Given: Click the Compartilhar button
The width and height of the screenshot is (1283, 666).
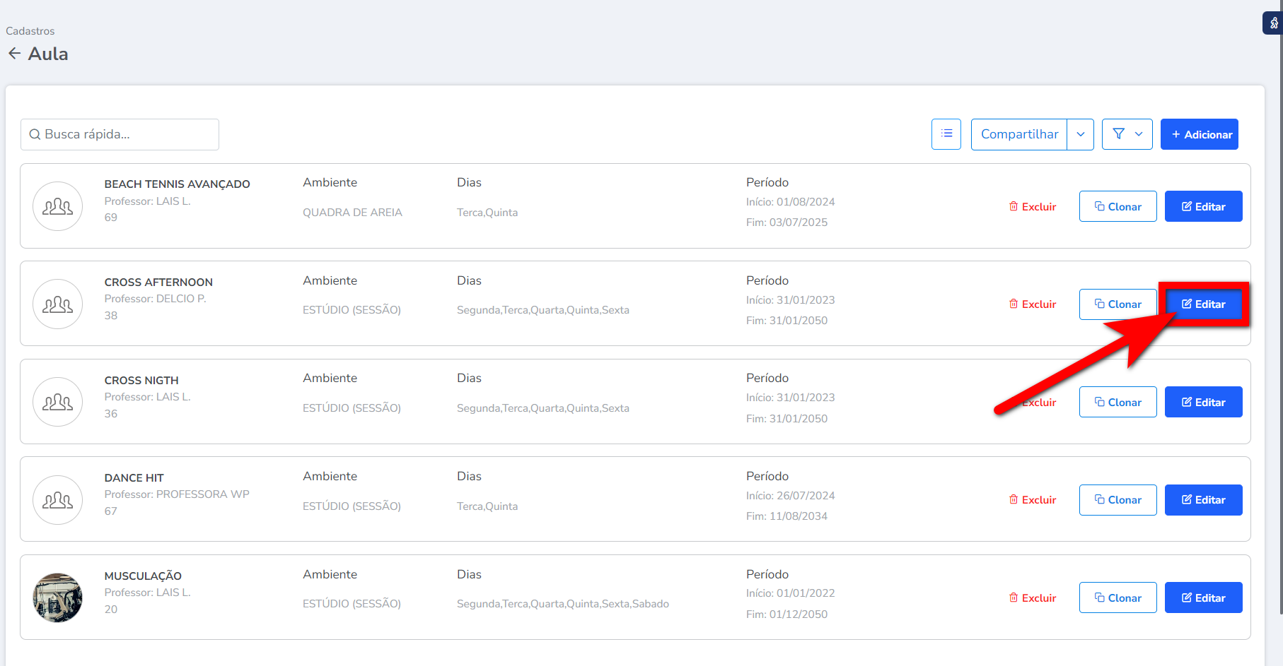Looking at the screenshot, I should pyautogui.click(x=1019, y=134).
